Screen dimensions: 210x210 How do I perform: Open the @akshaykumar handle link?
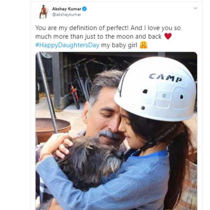(66, 14)
